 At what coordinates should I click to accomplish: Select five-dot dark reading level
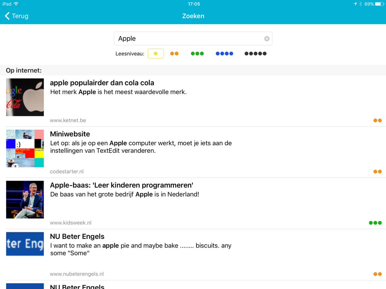pyautogui.click(x=255, y=53)
